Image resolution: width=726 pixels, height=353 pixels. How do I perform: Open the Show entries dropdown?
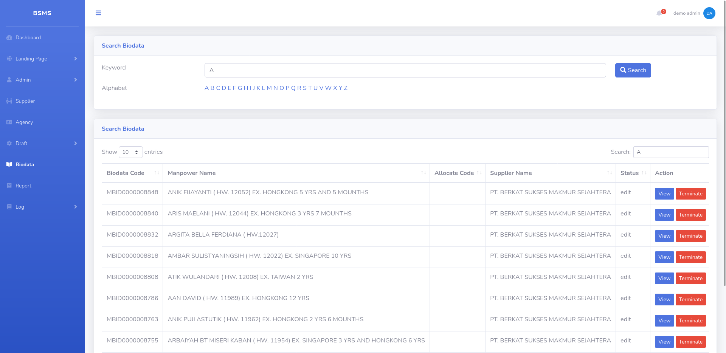(x=131, y=152)
